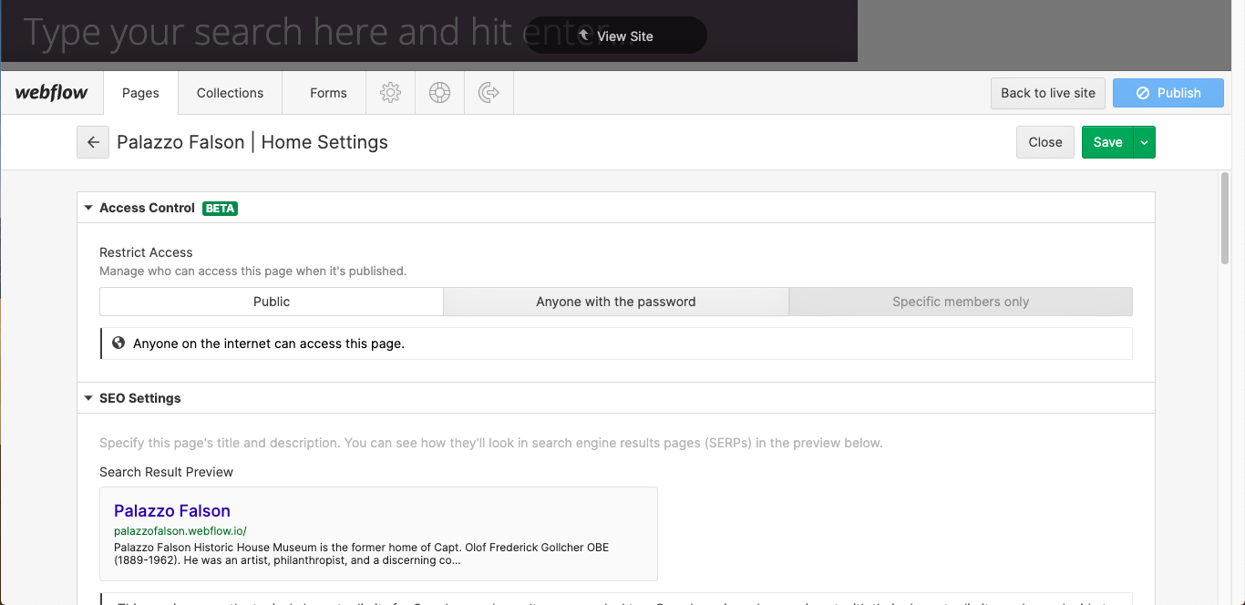Click the BETA badge next to Access Control
Screen dimensions: 1245x605
[x=220, y=208]
